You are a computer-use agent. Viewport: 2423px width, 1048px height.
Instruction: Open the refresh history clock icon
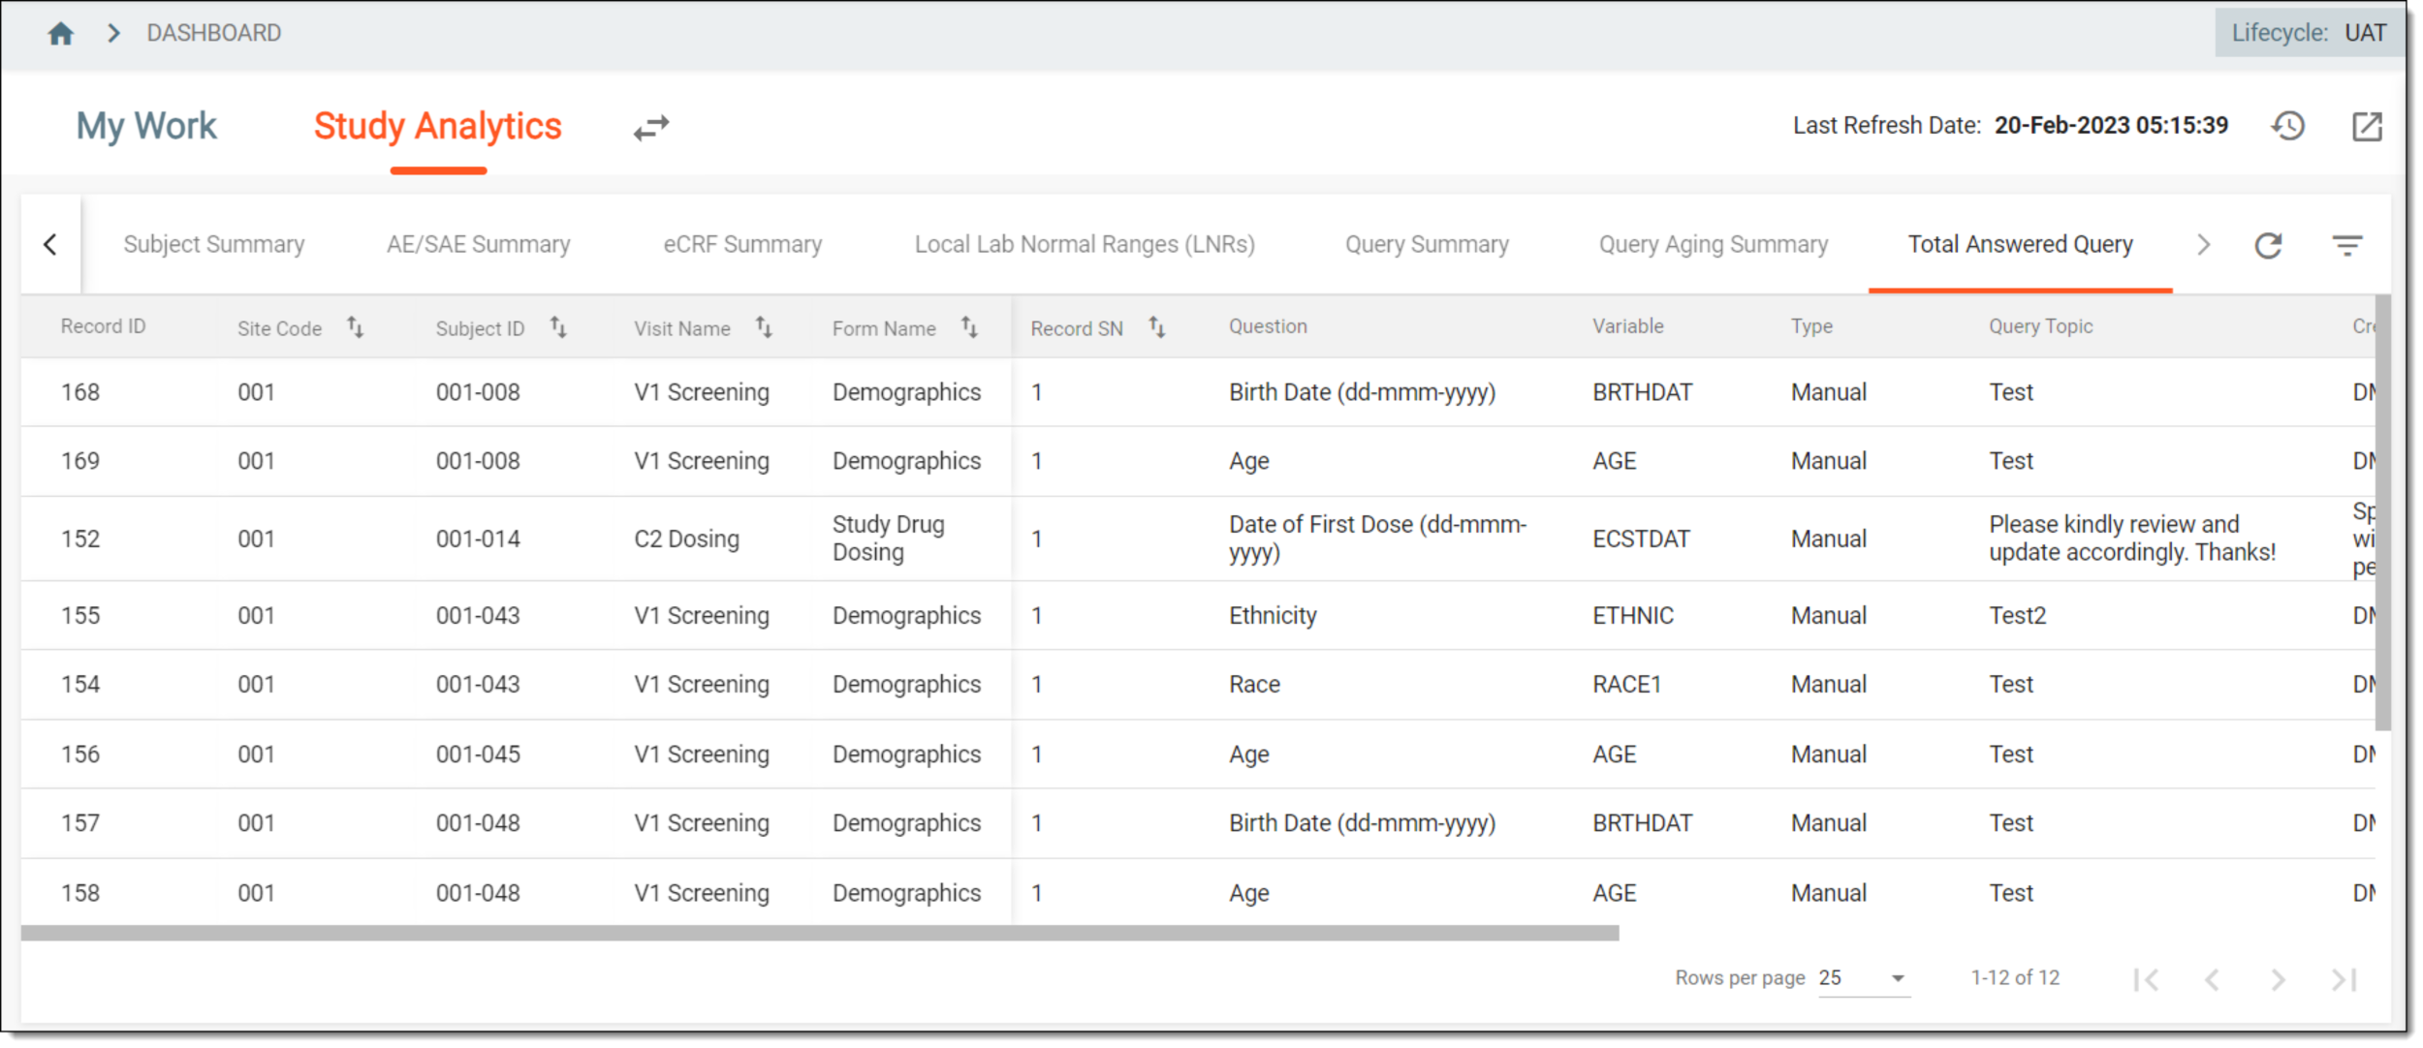(x=2288, y=126)
